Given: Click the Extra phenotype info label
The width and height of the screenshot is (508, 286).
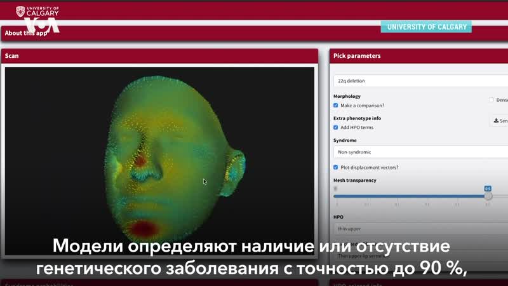Looking at the screenshot, I should 357,118.
